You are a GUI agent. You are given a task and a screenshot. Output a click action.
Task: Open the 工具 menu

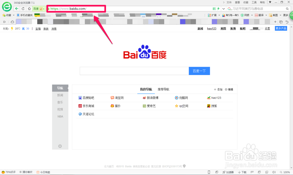pos(254,2)
